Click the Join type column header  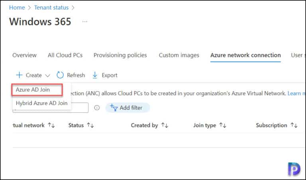coord(204,125)
